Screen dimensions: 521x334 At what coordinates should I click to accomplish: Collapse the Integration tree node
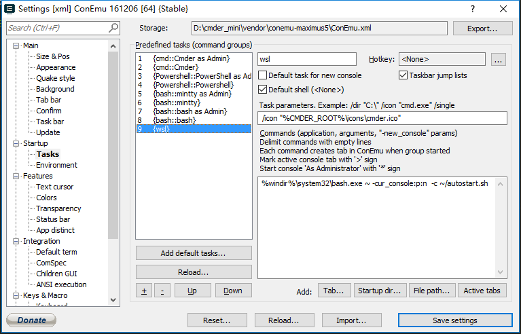click(16, 242)
